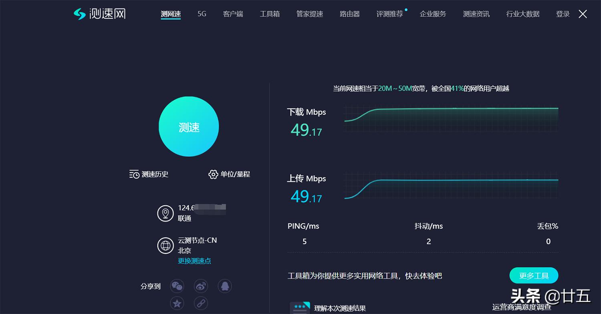Screen dimensions: 601x314
Task: Click the copy-link share icon
Action: 201,303
